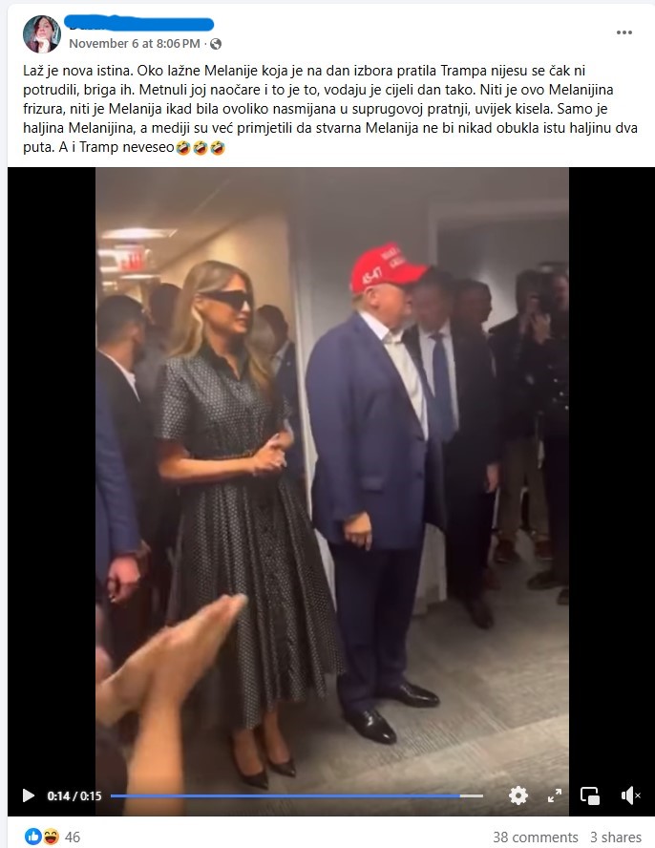Open the reactions count of 46
The height and width of the screenshot is (848, 655).
73,837
